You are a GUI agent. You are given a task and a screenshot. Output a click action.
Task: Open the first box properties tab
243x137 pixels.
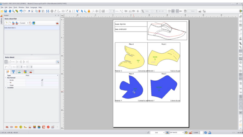pos(8,72)
